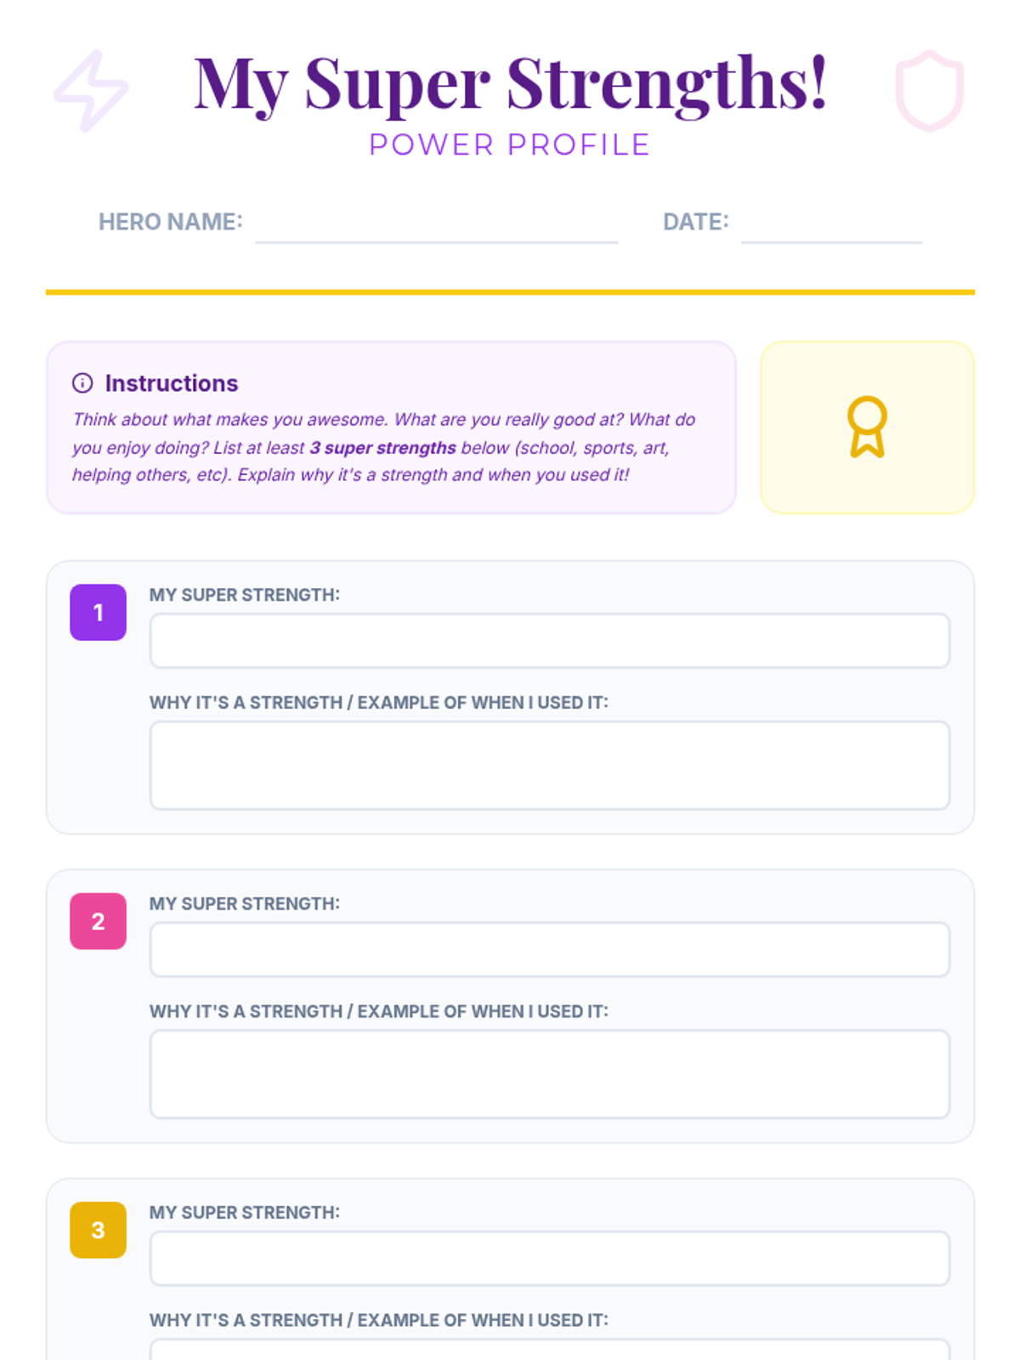
Task: Click the Instructions heading
Action: (171, 383)
